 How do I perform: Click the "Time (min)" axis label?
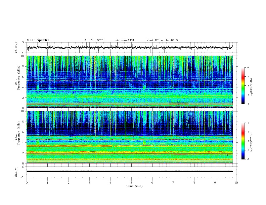[x=134, y=186]
